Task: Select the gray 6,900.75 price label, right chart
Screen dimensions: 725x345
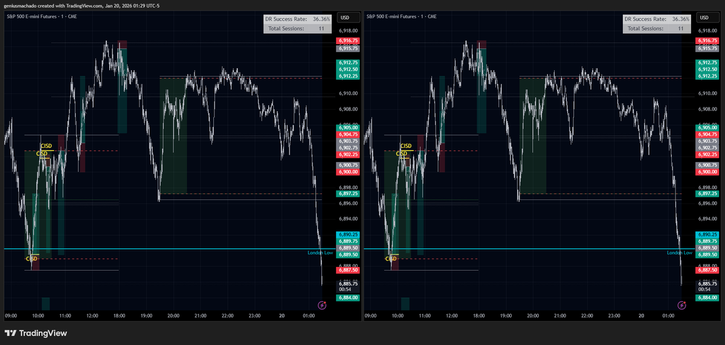Action: point(707,165)
